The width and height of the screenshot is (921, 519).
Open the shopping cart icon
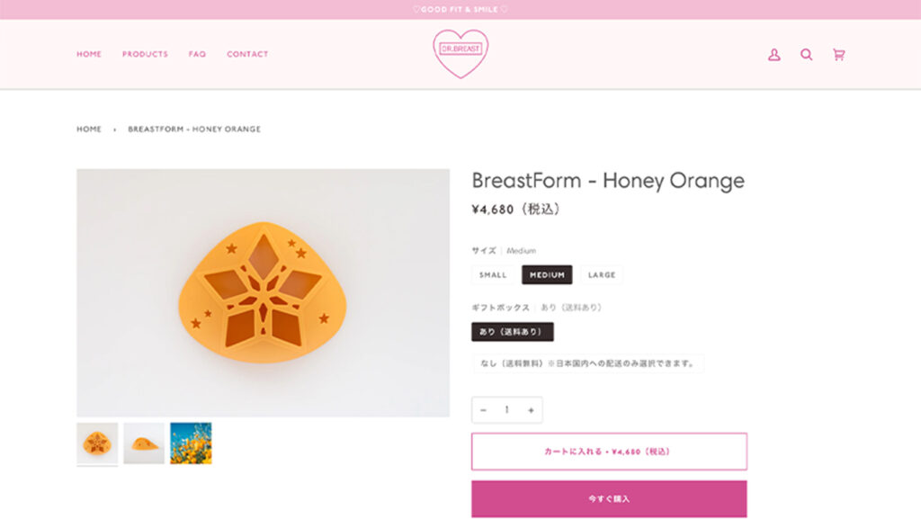point(838,55)
